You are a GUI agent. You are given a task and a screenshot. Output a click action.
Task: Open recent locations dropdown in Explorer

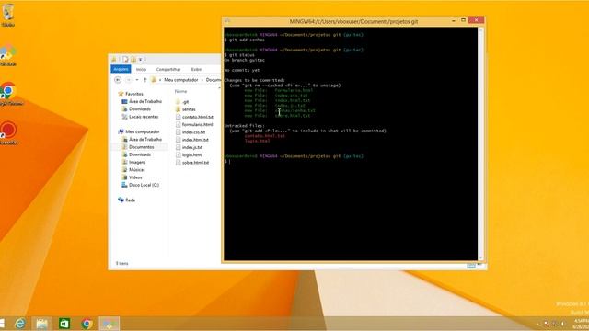137,80
